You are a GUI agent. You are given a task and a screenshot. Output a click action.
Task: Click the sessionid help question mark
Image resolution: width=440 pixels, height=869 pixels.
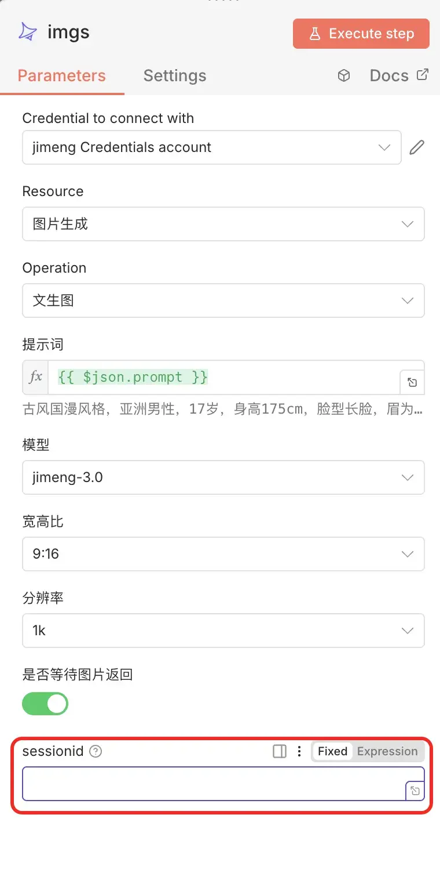pyautogui.click(x=96, y=751)
